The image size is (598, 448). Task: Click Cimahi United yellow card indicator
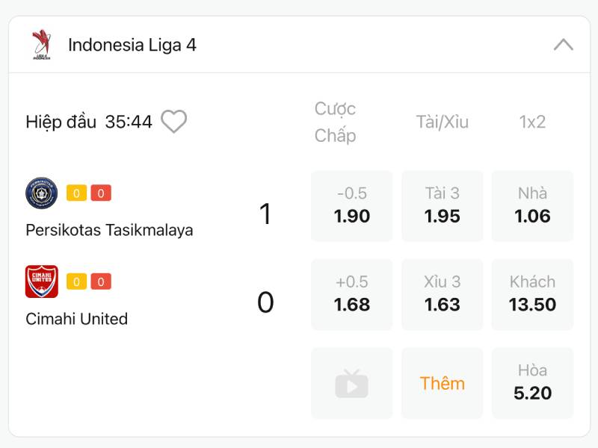click(x=77, y=281)
